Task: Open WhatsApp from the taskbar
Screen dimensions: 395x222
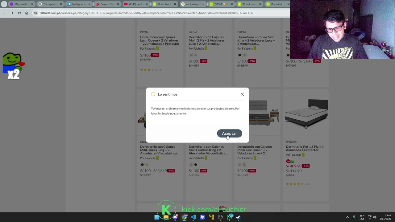Action: coord(230,217)
